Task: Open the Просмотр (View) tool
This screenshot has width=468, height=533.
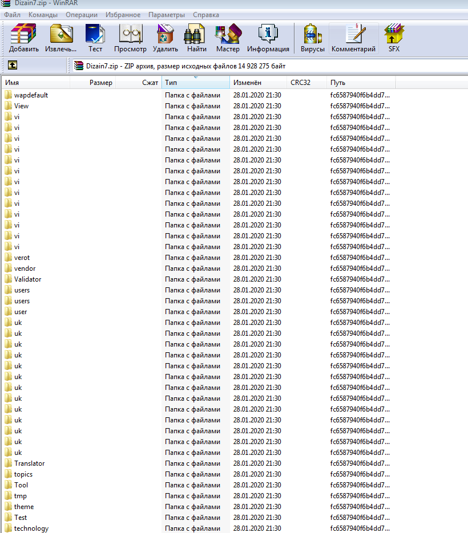Action: point(130,38)
